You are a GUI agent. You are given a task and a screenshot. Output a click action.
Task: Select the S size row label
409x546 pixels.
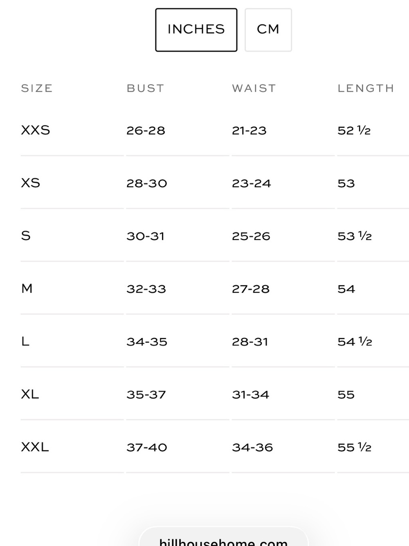click(26, 236)
